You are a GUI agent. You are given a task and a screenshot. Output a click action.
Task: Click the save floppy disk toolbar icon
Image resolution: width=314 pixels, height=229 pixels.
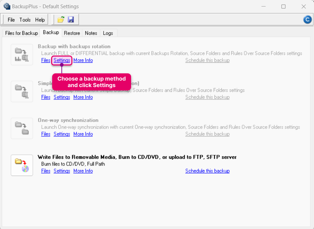pyautogui.click(x=71, y=20)
